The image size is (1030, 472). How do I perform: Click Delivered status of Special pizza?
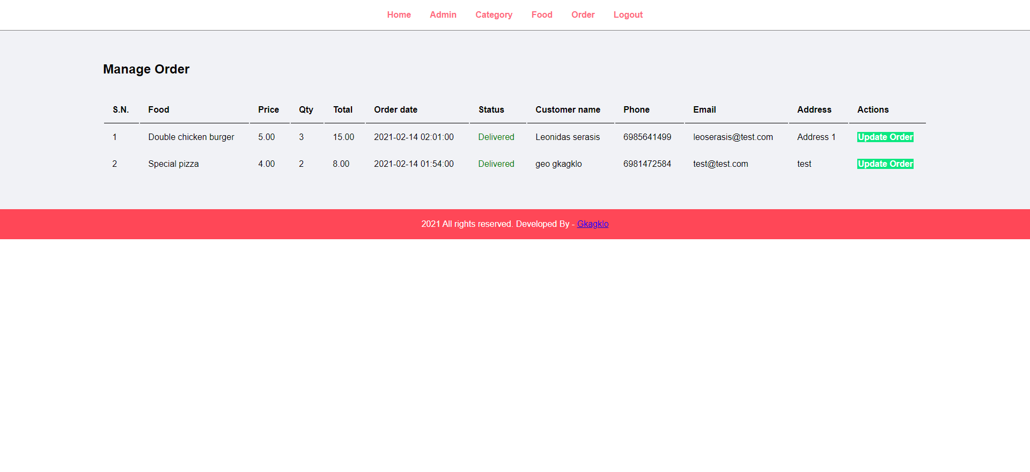click(496, 164)
